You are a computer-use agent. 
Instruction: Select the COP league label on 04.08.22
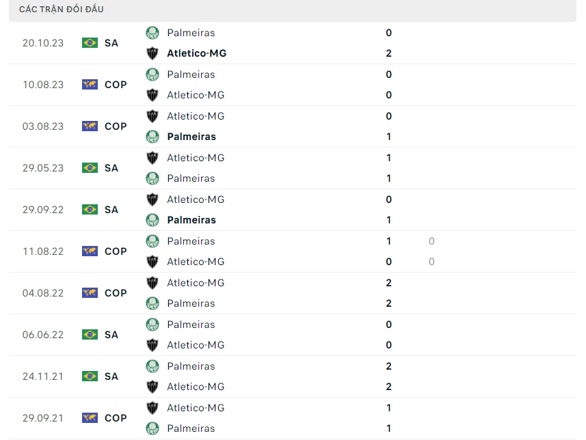(x=116, y=293)
